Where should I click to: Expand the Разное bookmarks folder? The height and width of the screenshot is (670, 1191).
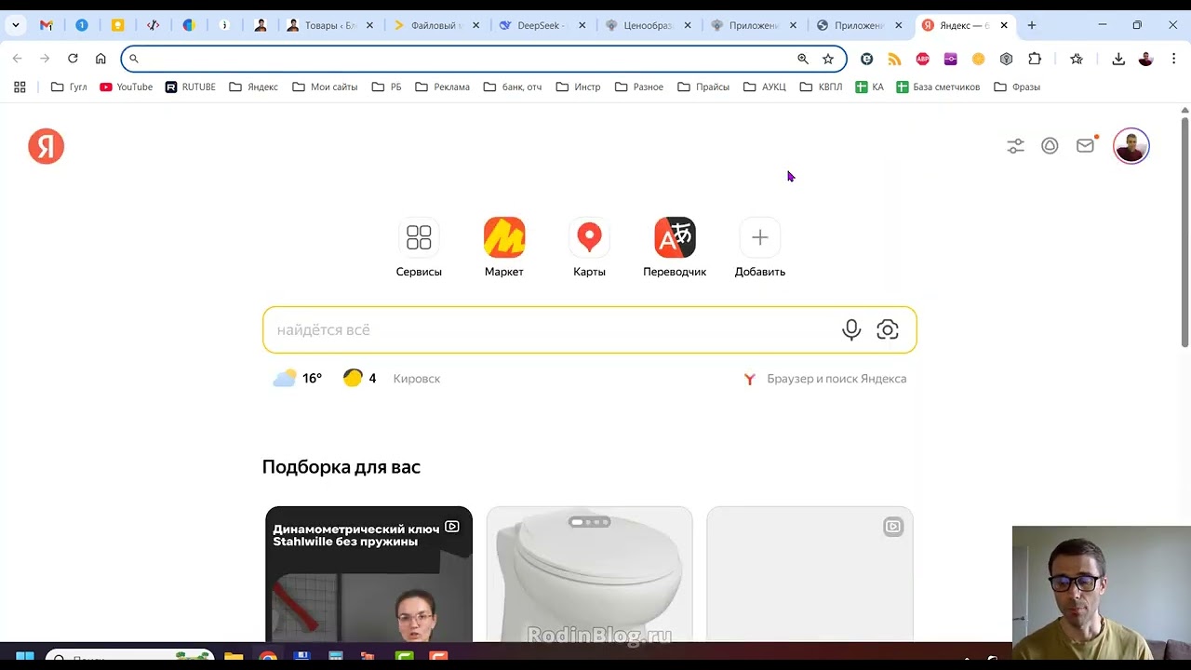(639, 87)
